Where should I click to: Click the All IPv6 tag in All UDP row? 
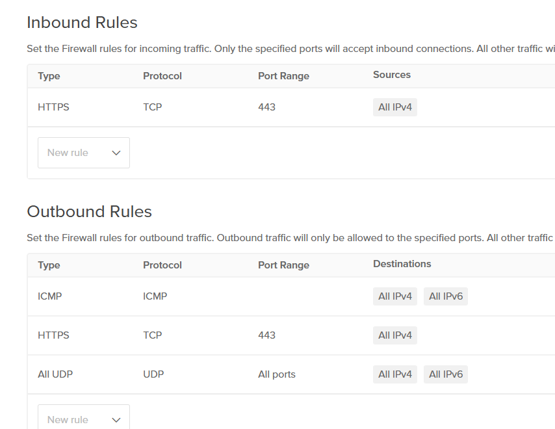pos(446,374)
